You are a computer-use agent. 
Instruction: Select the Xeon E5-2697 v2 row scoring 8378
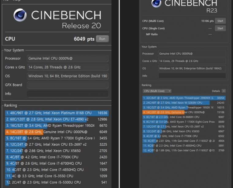tap(184, 126)
